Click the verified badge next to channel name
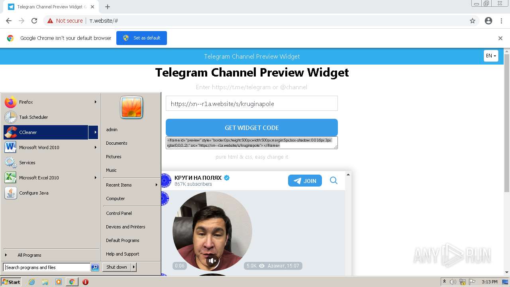 click(x=227, y=178)
